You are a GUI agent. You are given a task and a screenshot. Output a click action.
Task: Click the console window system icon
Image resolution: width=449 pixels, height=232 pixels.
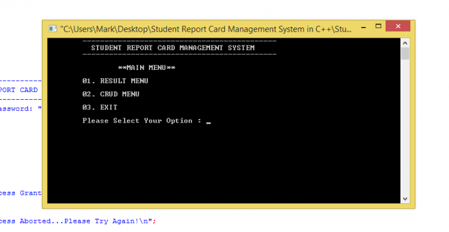click(x=53, y=29)
